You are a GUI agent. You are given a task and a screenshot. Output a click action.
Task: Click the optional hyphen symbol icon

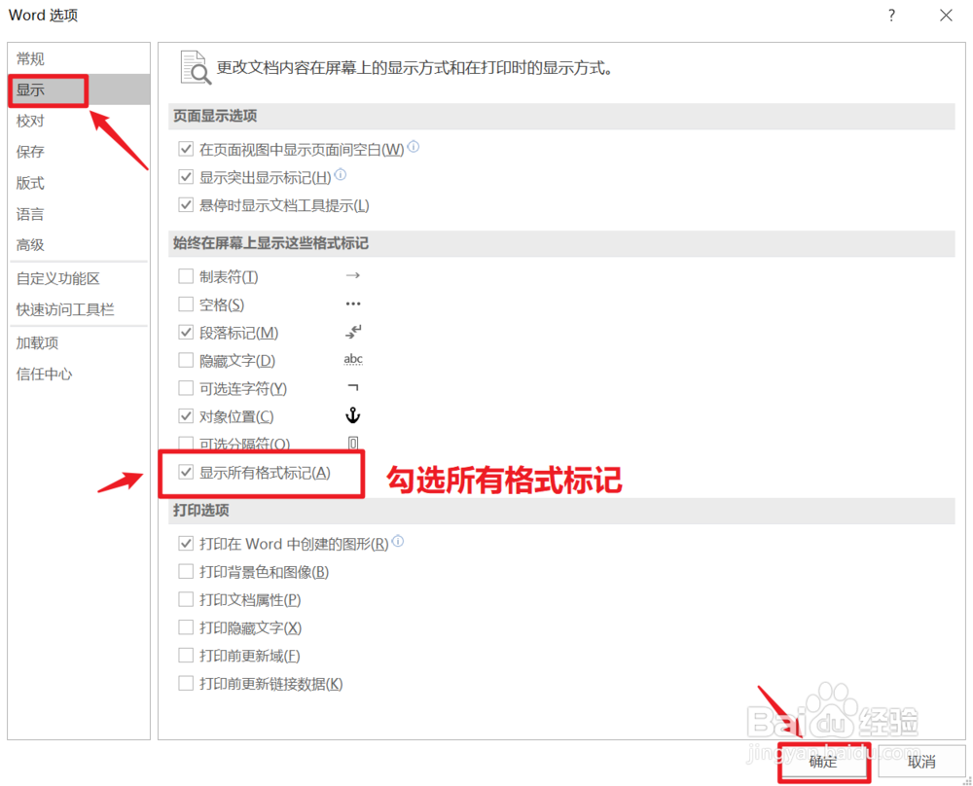click(x=353, y=388)
